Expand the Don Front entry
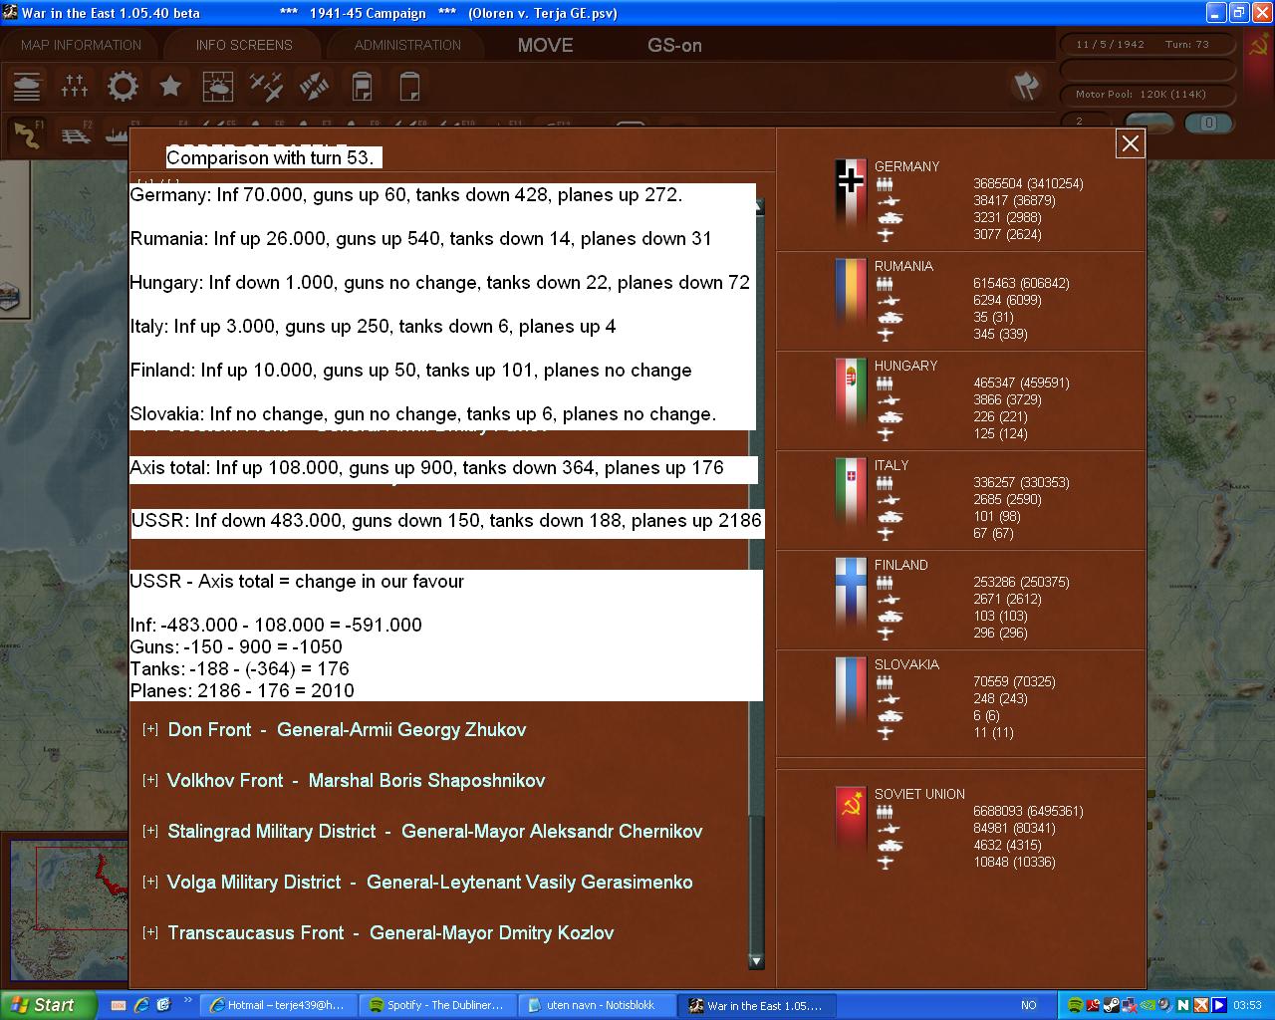The width and height of the screenshot is (1275, 1020). click(x=150, y=729)
